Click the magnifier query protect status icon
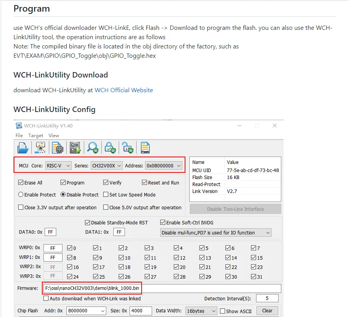The width and height of the screenshot is (348, 317). point(93,148)
